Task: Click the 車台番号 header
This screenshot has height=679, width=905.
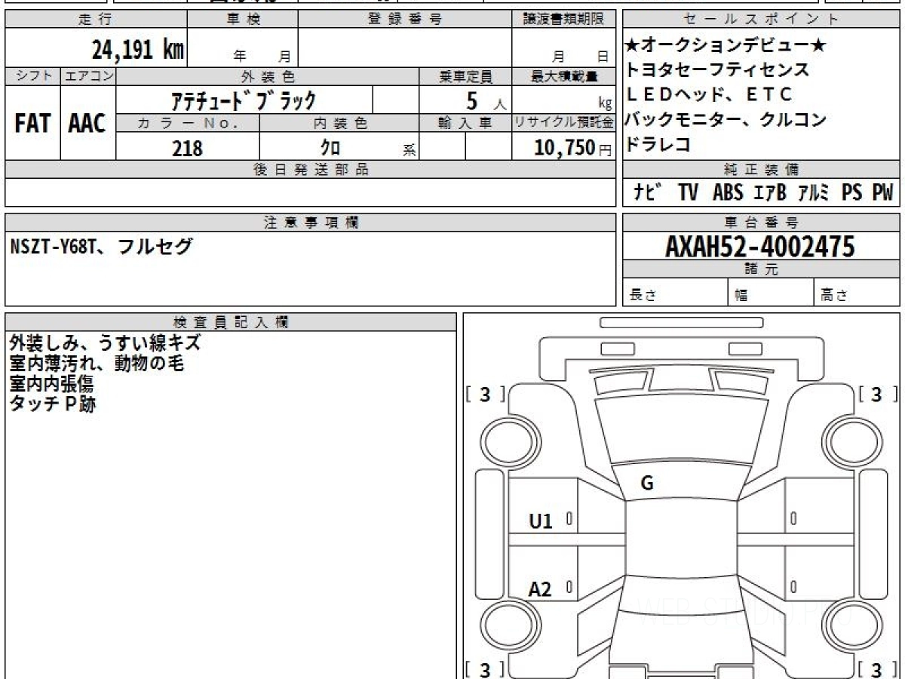Action: (x=761, y=223)
